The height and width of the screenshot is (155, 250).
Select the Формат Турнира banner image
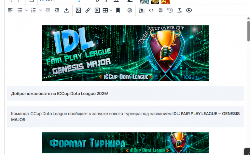(x=125, y=143)
